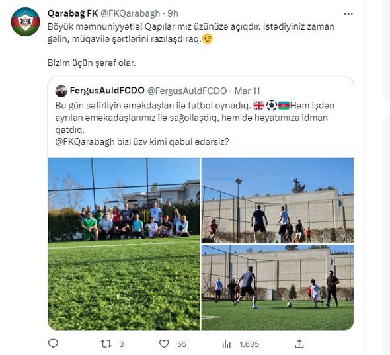Open FergusAuldFCDO display name in quote

107,91
